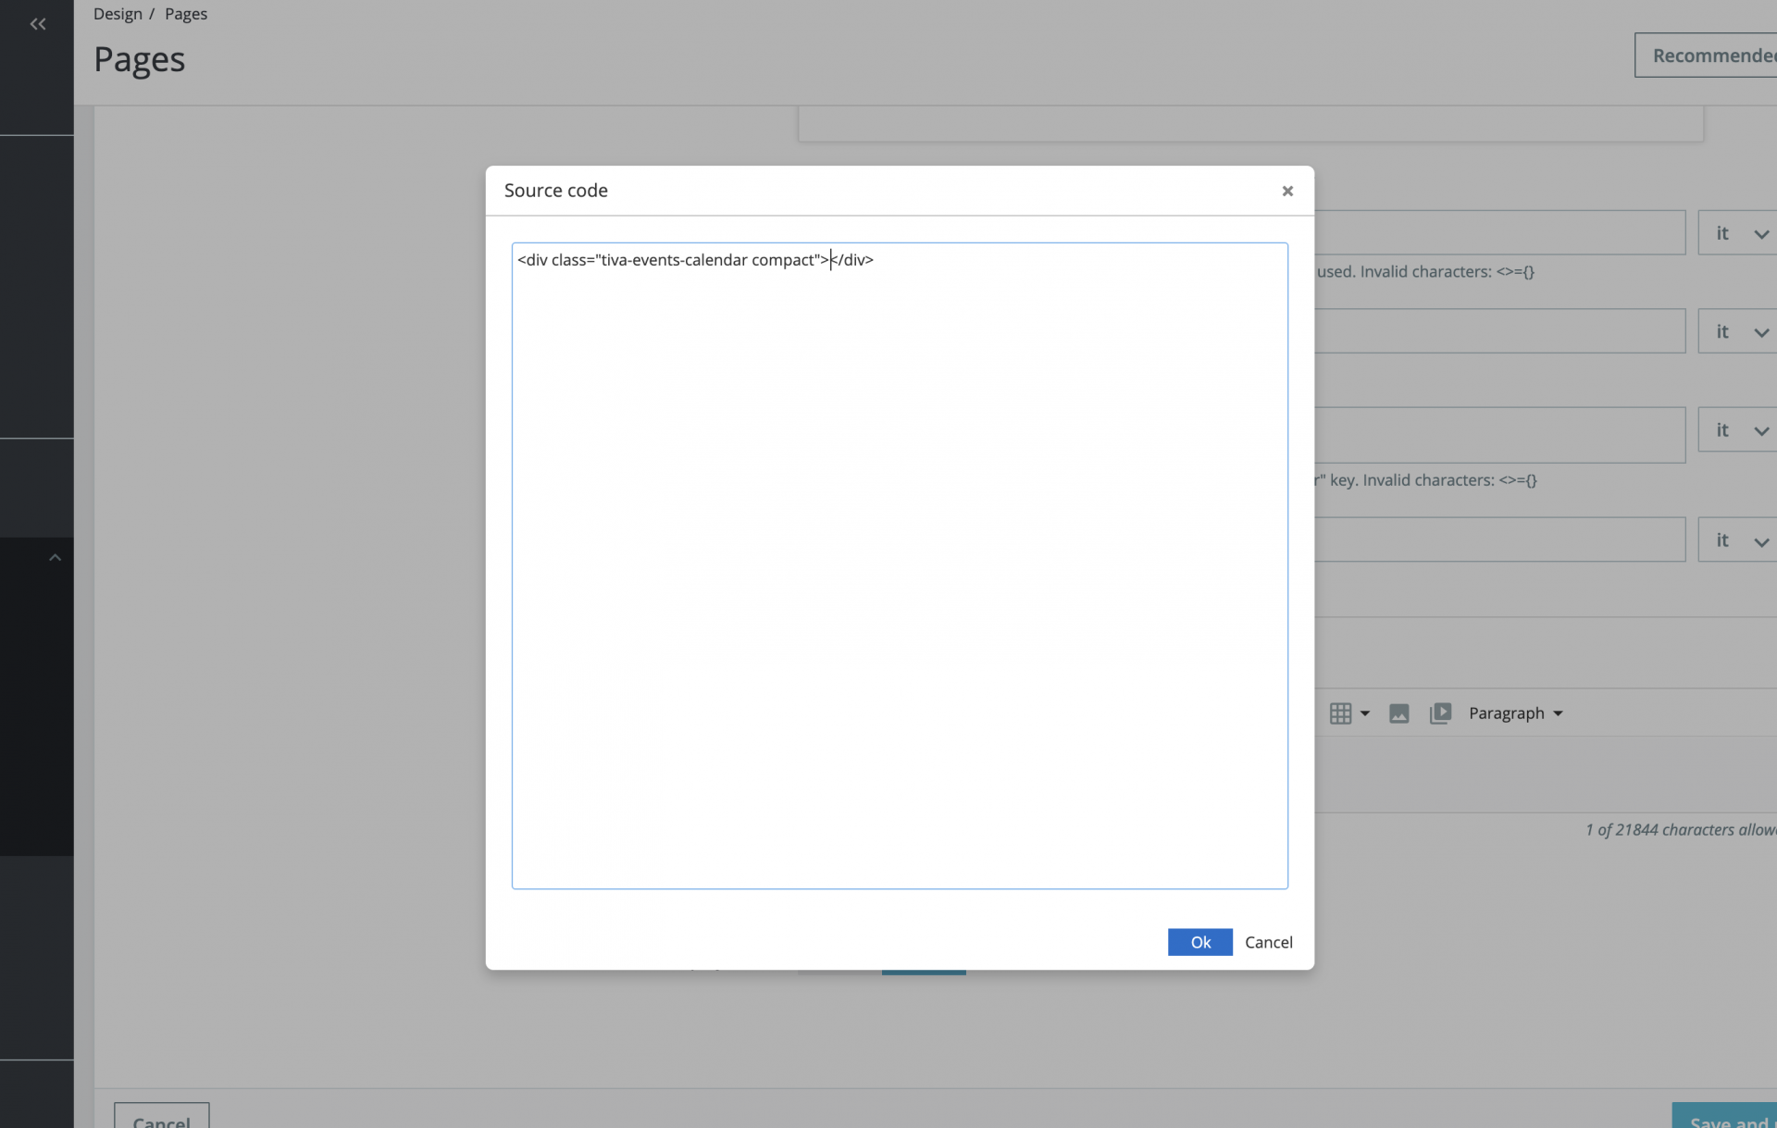This screenshot has width=1777, height=1128.
Task: Click inside the source code text area
Action: point(899,564)
